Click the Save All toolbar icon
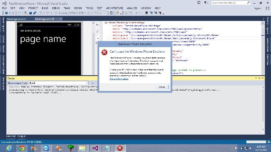The width and height of the screenshot is (271, 152). [x=35, y=13]
